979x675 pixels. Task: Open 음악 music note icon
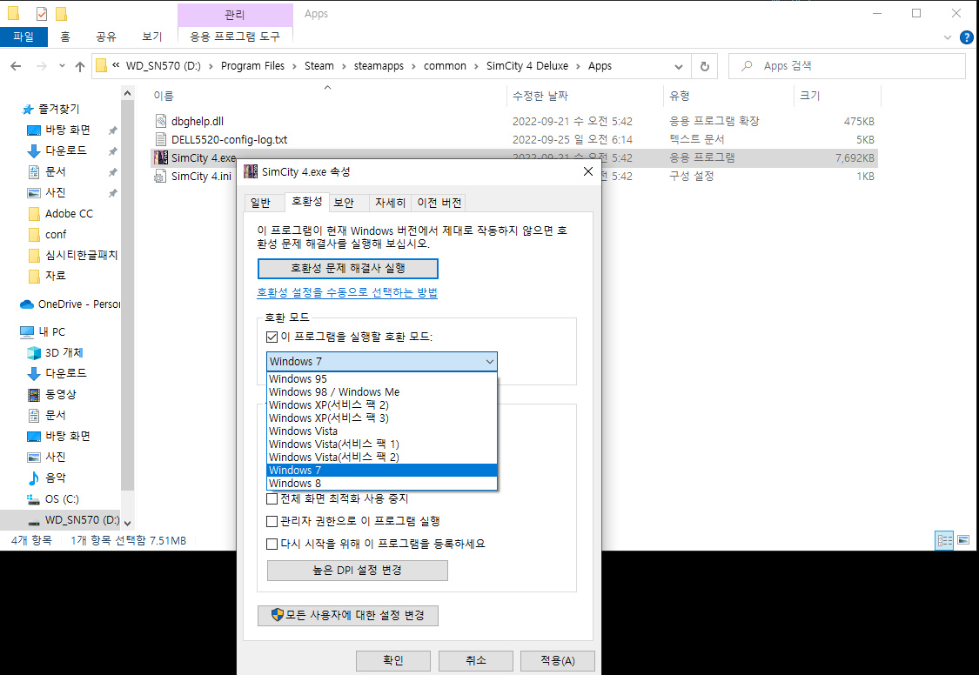tap(34, 478)
